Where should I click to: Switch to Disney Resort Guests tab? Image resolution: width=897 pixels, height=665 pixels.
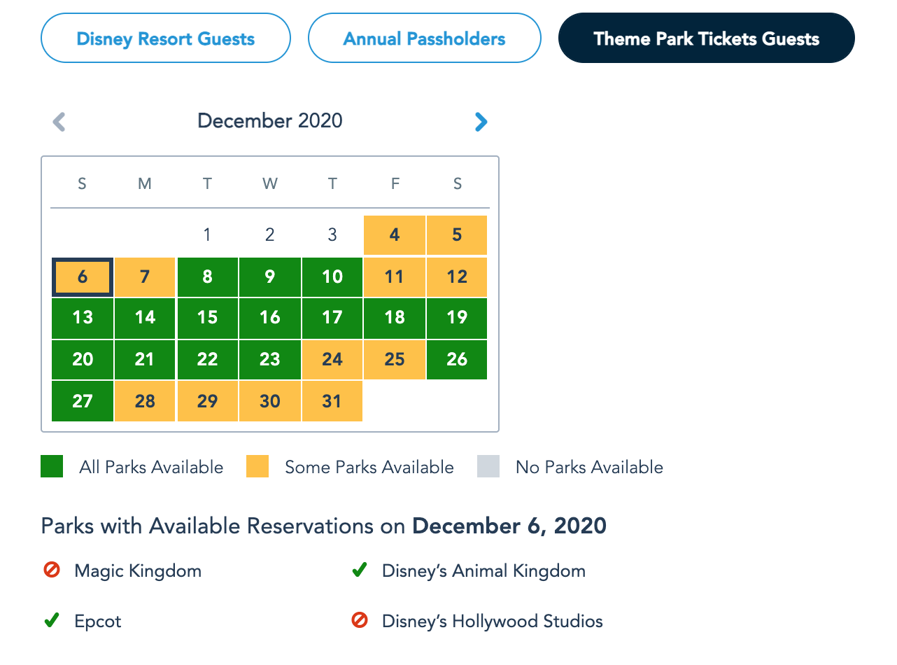(x=166, y=38)
